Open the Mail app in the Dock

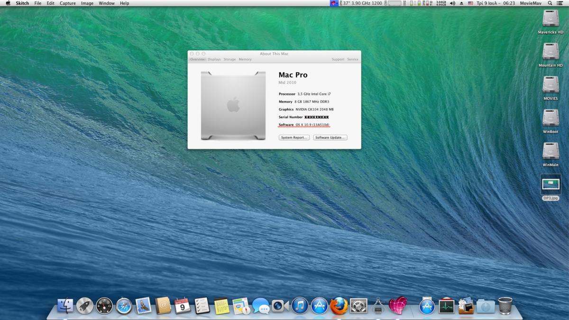[x=143, y=306]
